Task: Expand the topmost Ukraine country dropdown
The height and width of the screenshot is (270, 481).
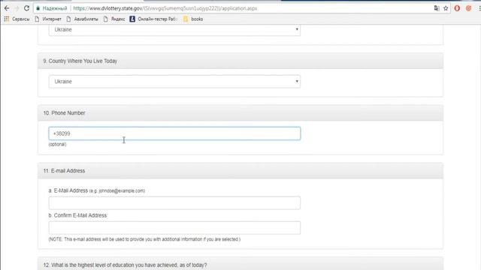Action: (x=174, y=30)
